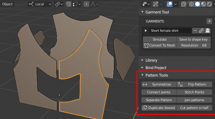Viewport: 215px width, 119px height.
Task: Switch to material preview shading
Action: coord(203,4)
